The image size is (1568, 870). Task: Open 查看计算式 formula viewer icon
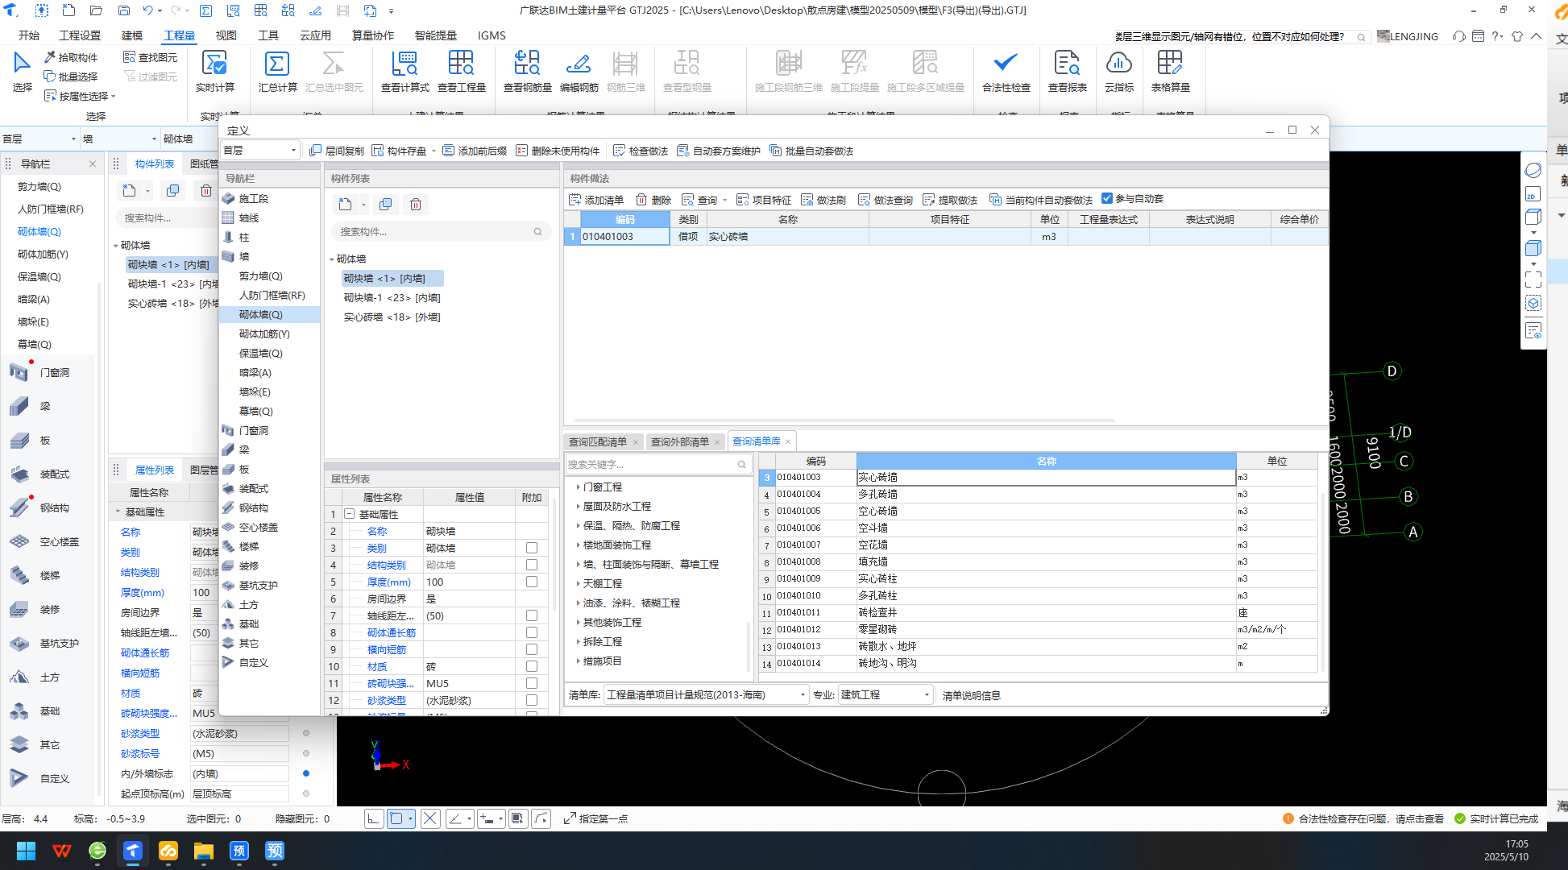404,71
